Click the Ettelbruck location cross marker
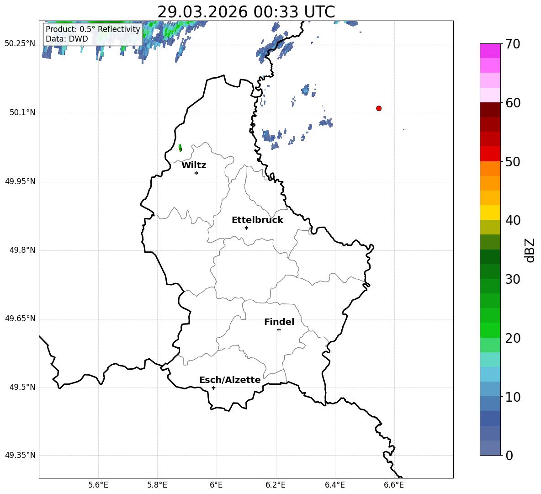This screenshot has height=494, width=541. [x=246, y=228]
